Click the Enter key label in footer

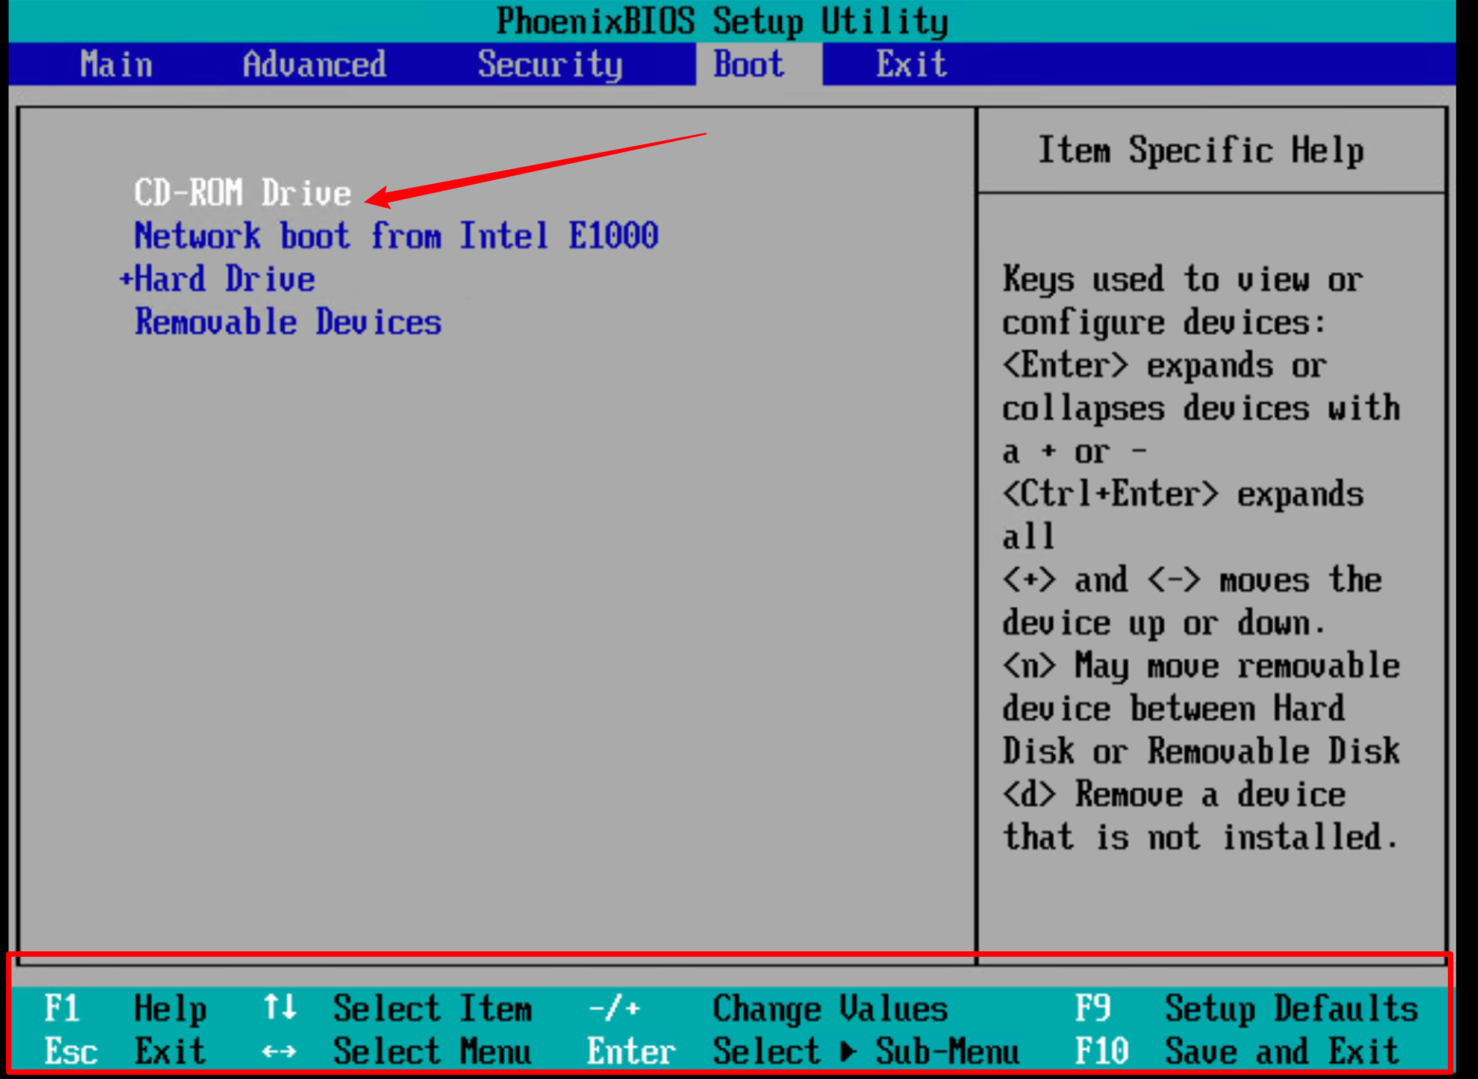[631, 1051]
